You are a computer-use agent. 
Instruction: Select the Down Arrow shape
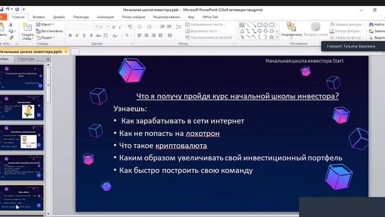click(266, 31)
